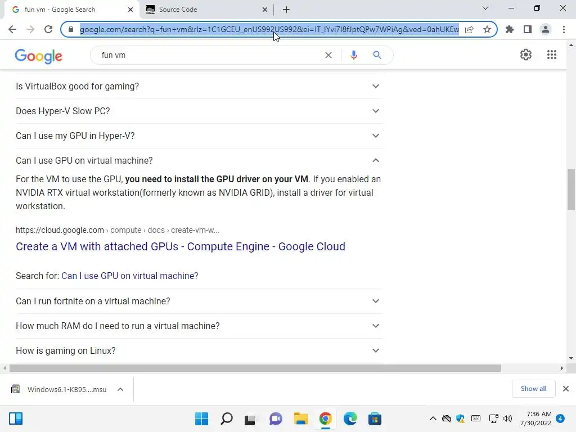Click the horizontal scrollbar thumb

pos(255,368)
